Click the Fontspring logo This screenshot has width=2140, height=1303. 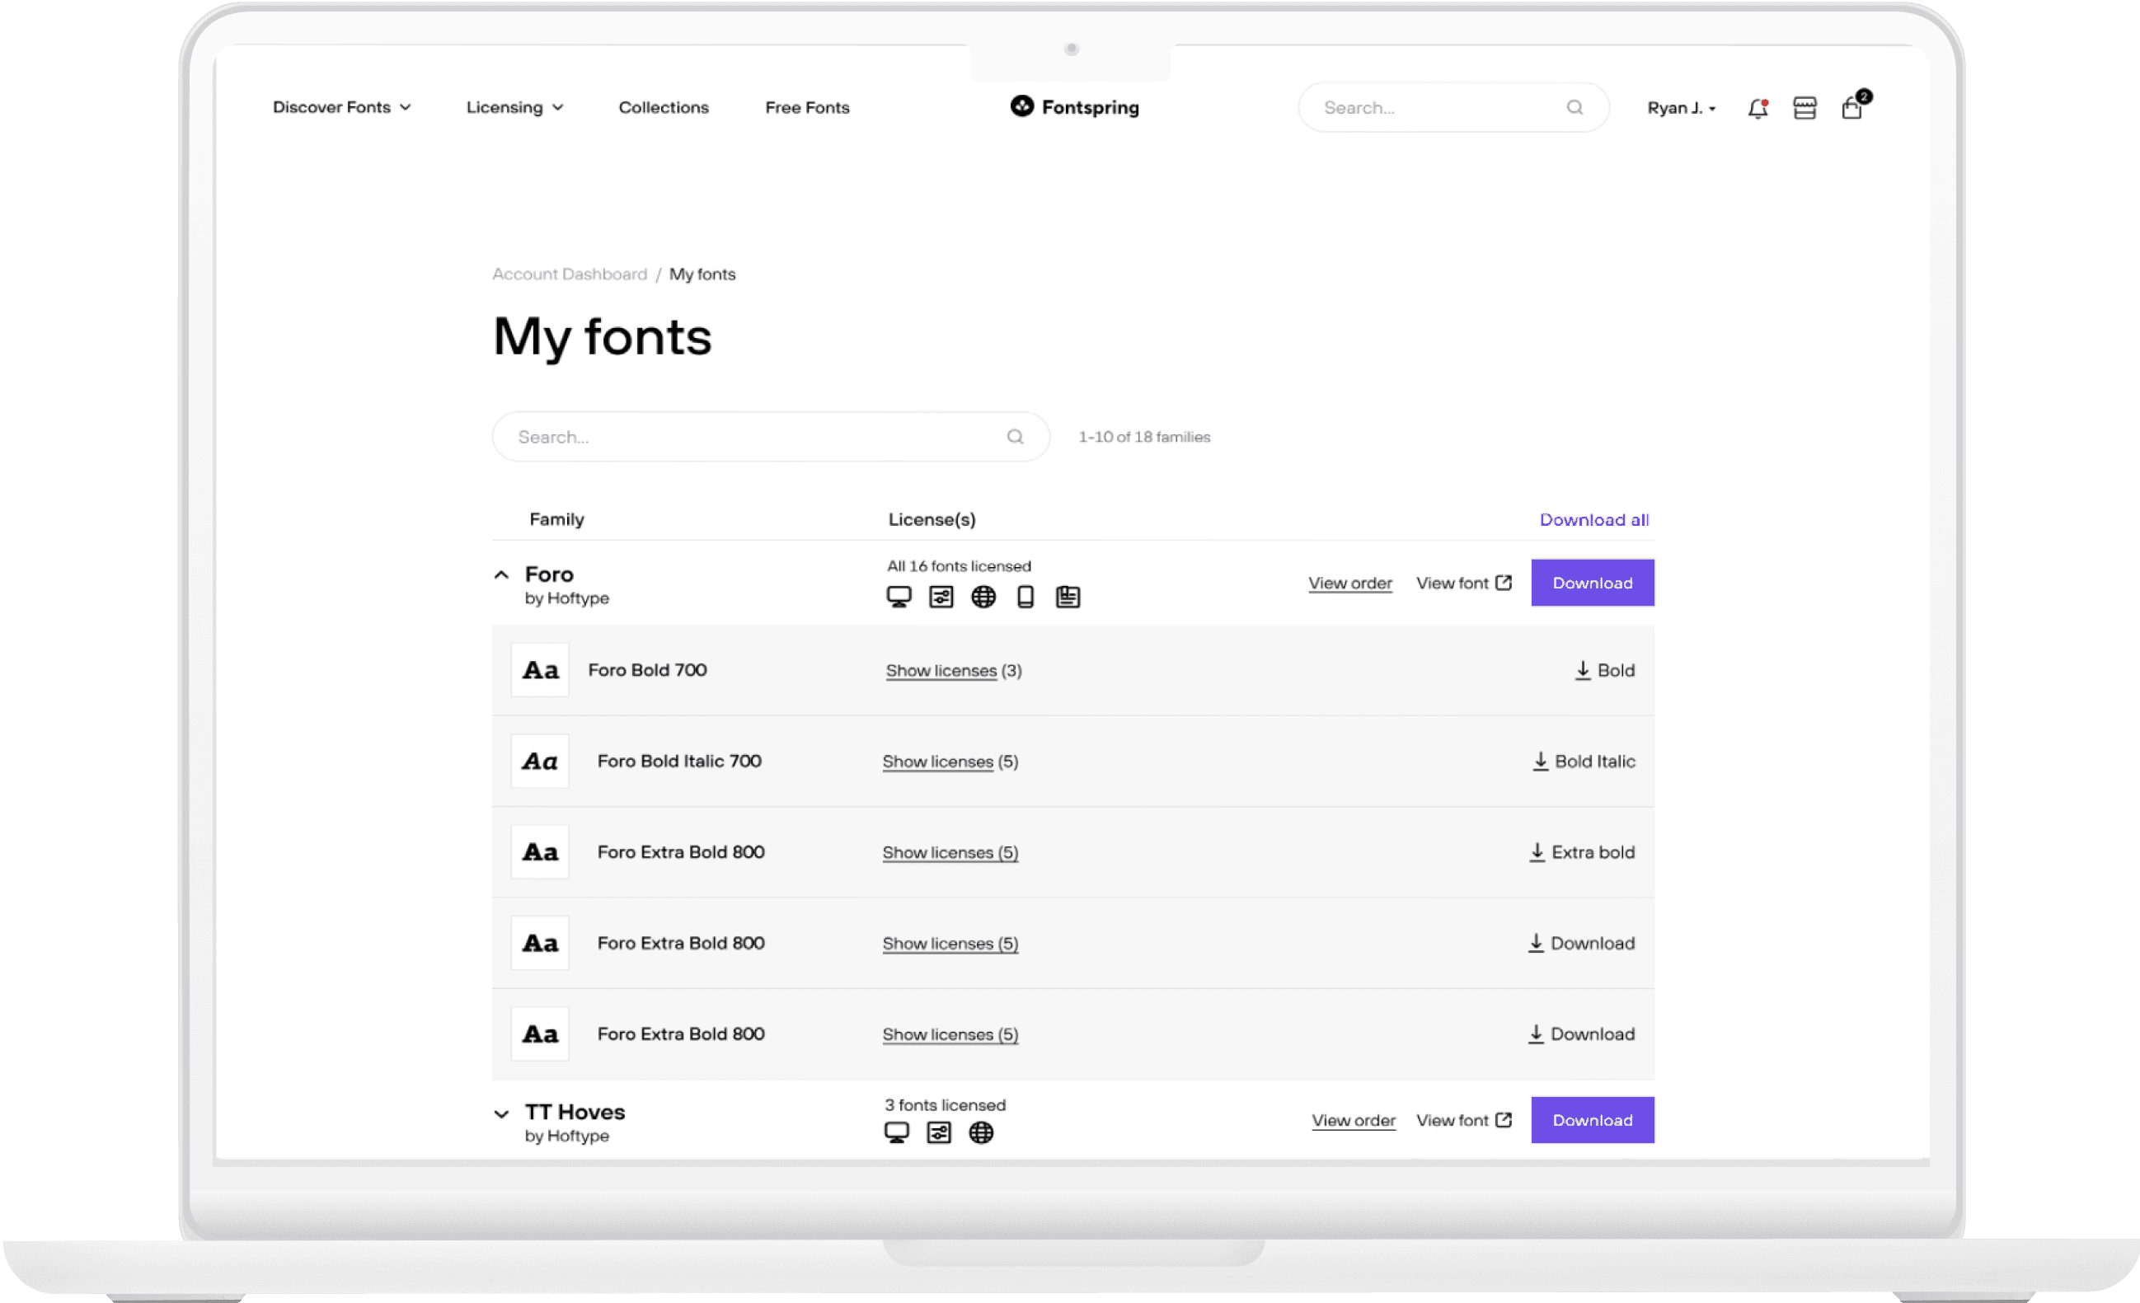click(x=1074, y=107)
